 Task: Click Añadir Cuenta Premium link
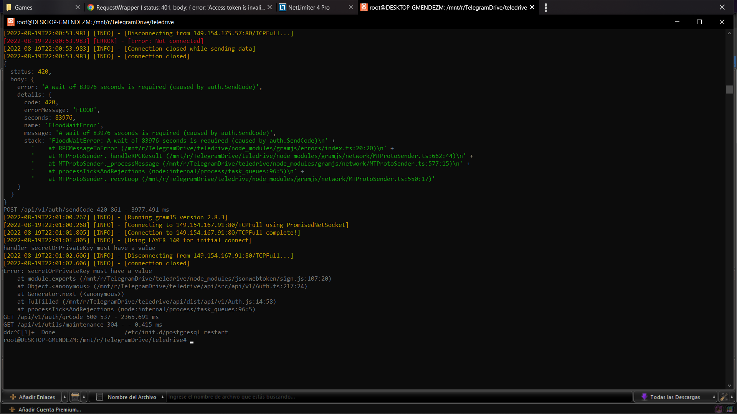[x=50, y=409]
